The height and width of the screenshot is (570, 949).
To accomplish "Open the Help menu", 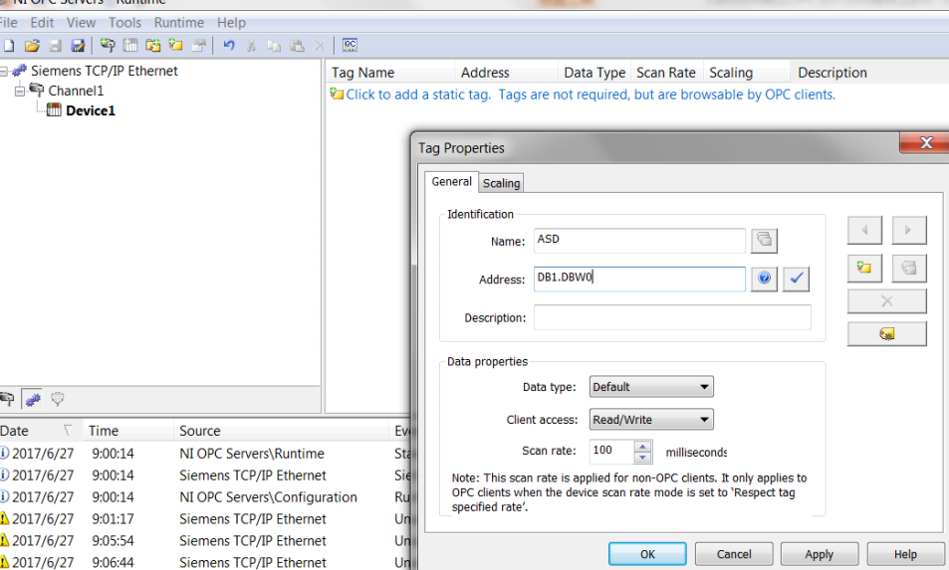I will pos(231,23).
